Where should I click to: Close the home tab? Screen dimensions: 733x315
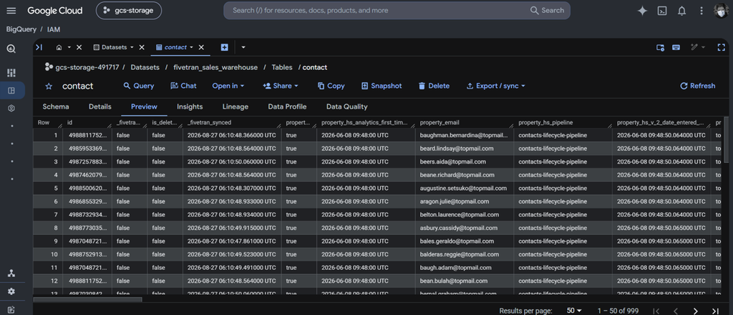79,47
